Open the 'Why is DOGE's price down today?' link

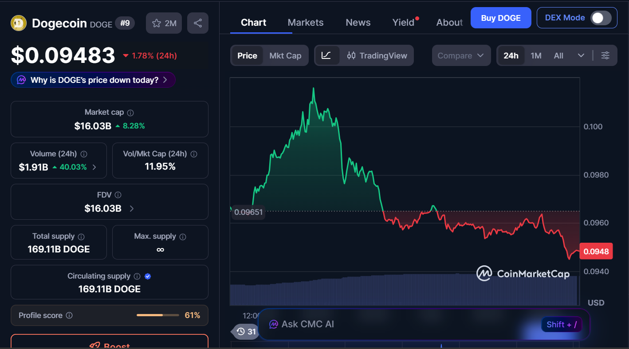click(93, 80)
